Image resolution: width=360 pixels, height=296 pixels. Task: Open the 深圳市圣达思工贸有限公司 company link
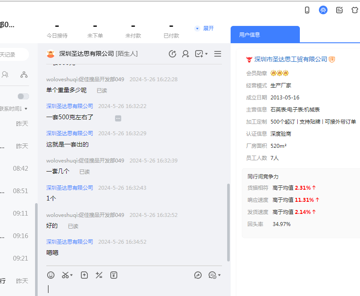(x=290, y=59)
